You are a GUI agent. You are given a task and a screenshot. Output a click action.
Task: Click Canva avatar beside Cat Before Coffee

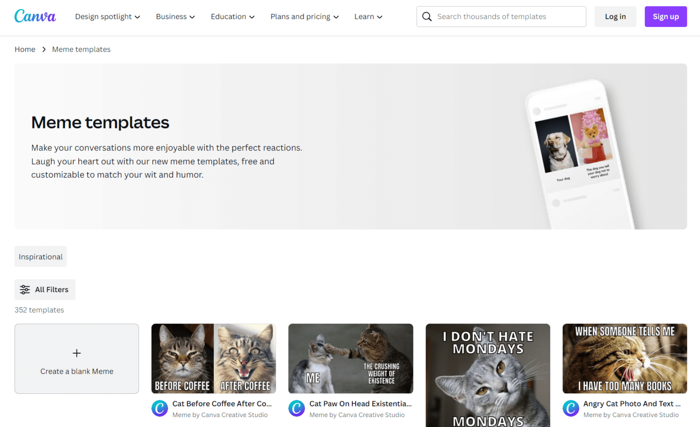coord(160,408)
